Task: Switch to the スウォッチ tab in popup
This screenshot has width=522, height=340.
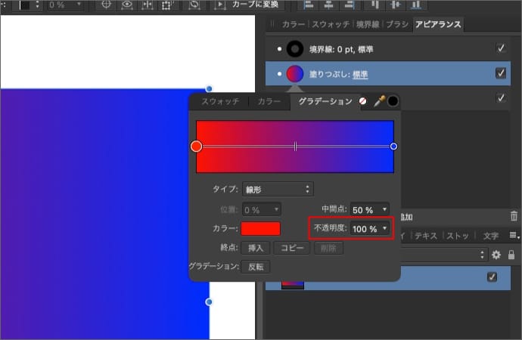Action: [x=220, y=101]
